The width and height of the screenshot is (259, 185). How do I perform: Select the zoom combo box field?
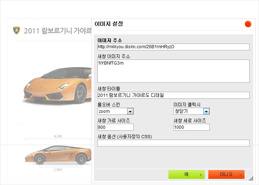point(116,111)
